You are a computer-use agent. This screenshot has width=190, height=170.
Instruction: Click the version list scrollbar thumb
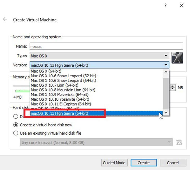[166, 93]
